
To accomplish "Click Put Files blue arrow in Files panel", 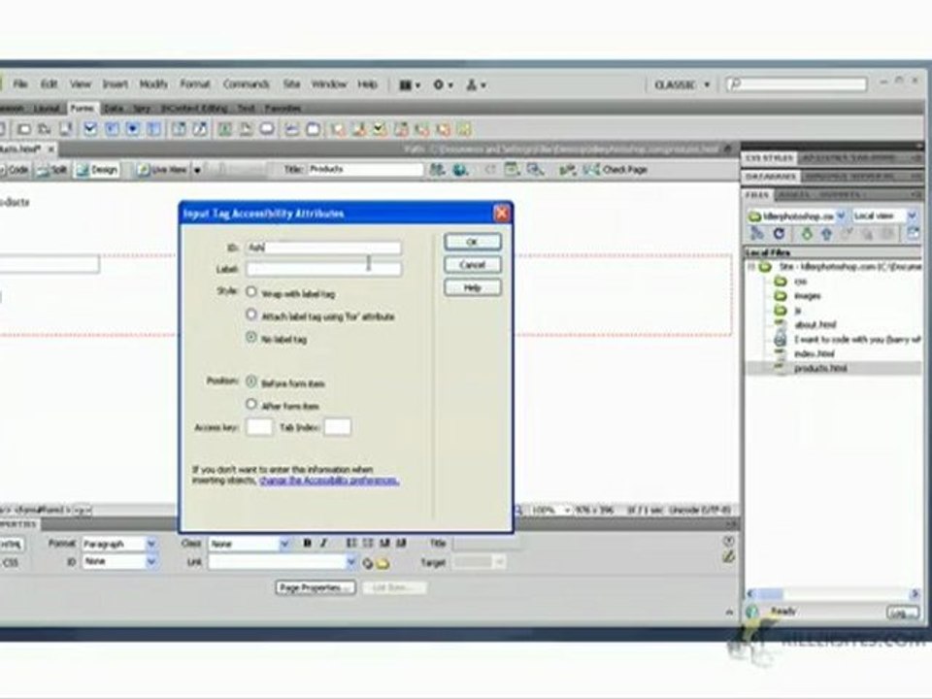I will (x=827, y=234).
